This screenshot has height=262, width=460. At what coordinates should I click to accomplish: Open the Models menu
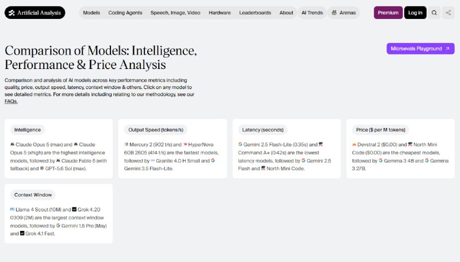tap(91, 13)
